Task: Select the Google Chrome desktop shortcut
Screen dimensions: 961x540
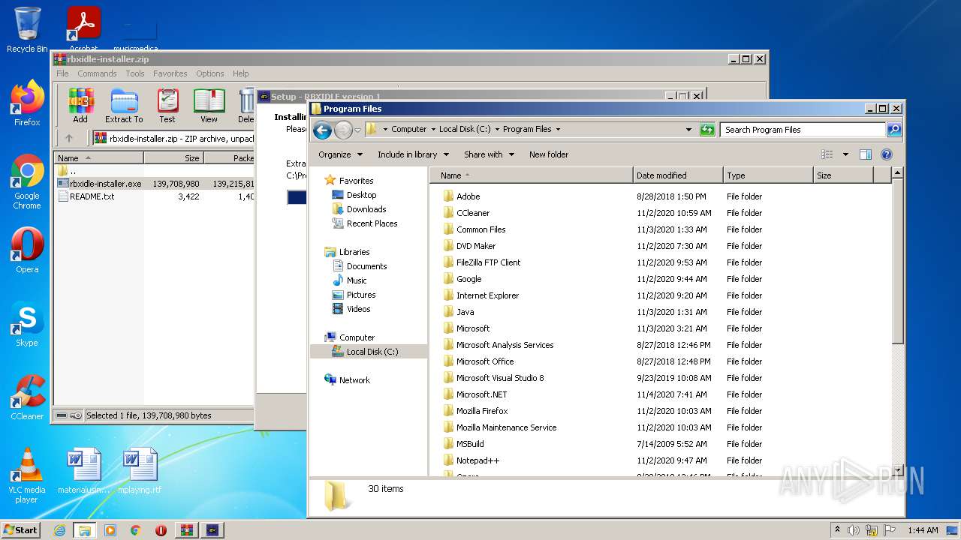Action: coord(27,182)
